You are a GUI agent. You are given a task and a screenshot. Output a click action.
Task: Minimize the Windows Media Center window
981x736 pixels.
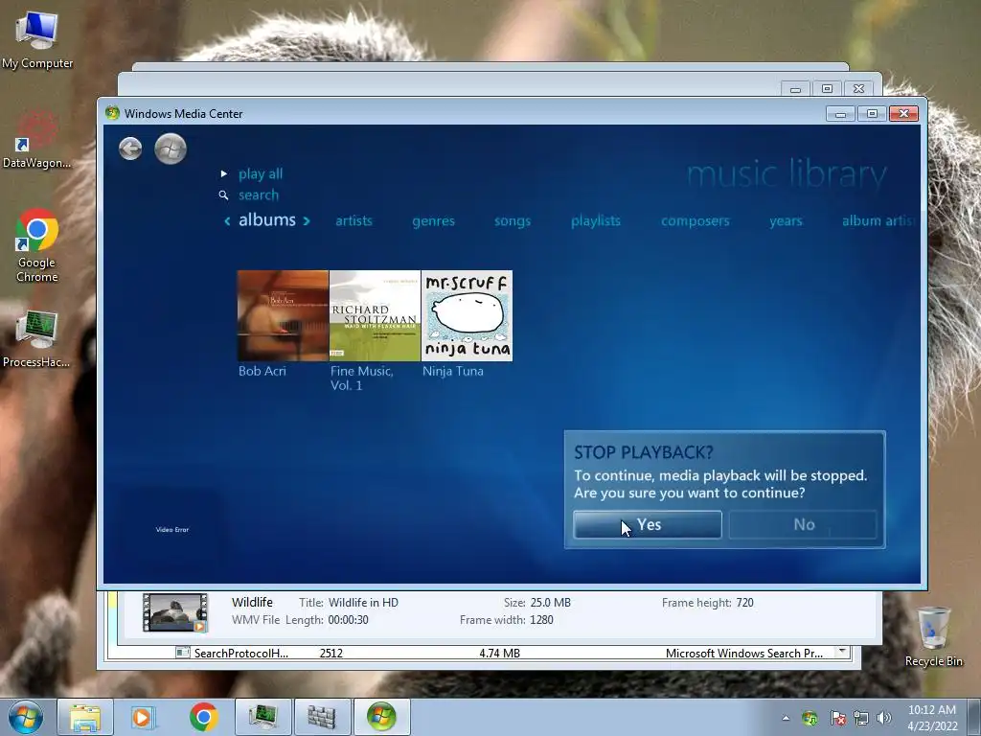(x=840, y=114)
